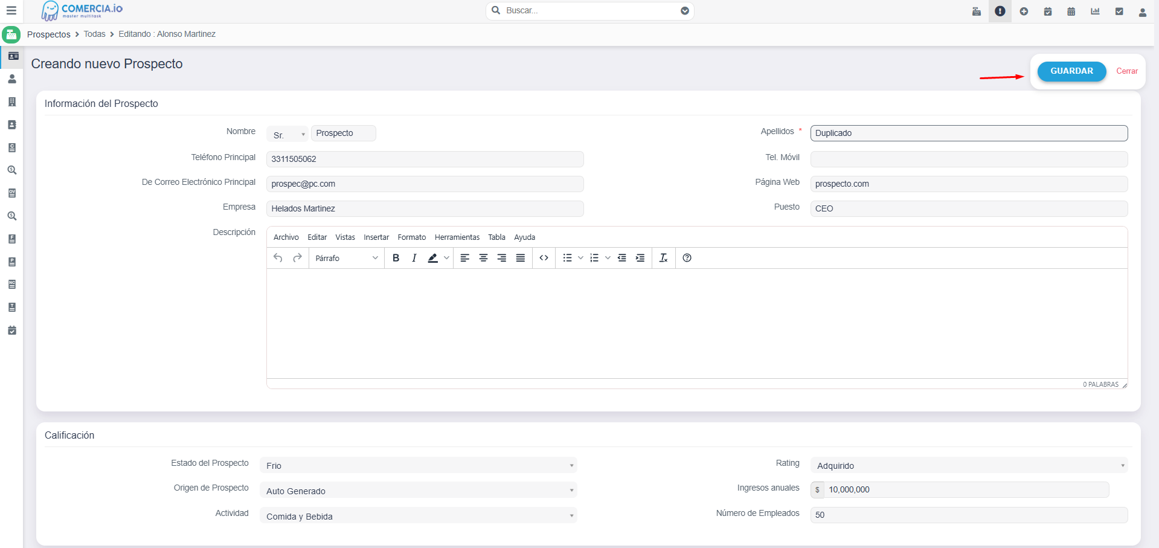
Task: Toggle italic formatting
Action: (x=414, y=258)
